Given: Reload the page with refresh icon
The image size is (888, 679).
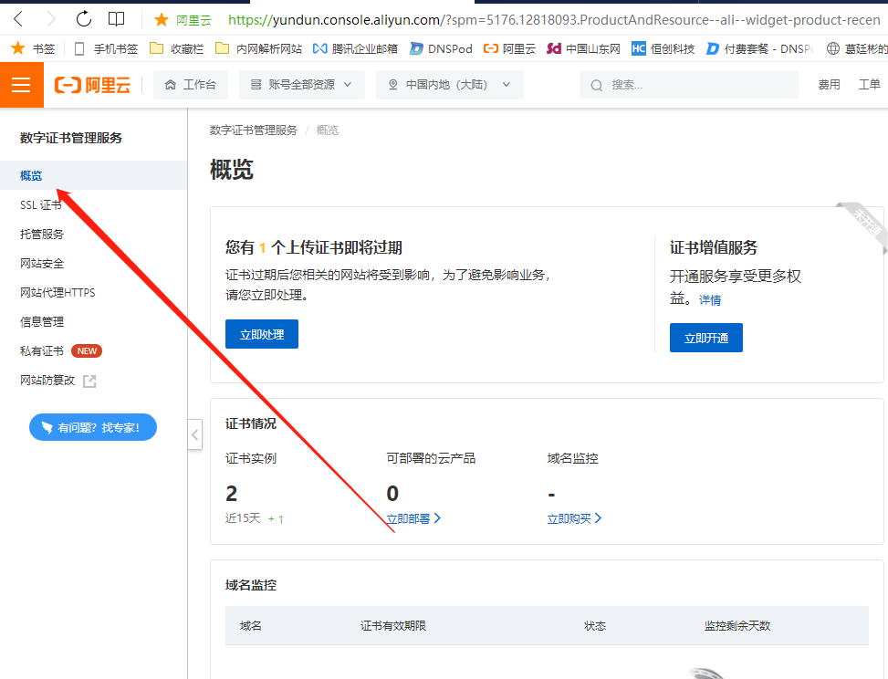Looking at the screenshot, I should (83, 19).
